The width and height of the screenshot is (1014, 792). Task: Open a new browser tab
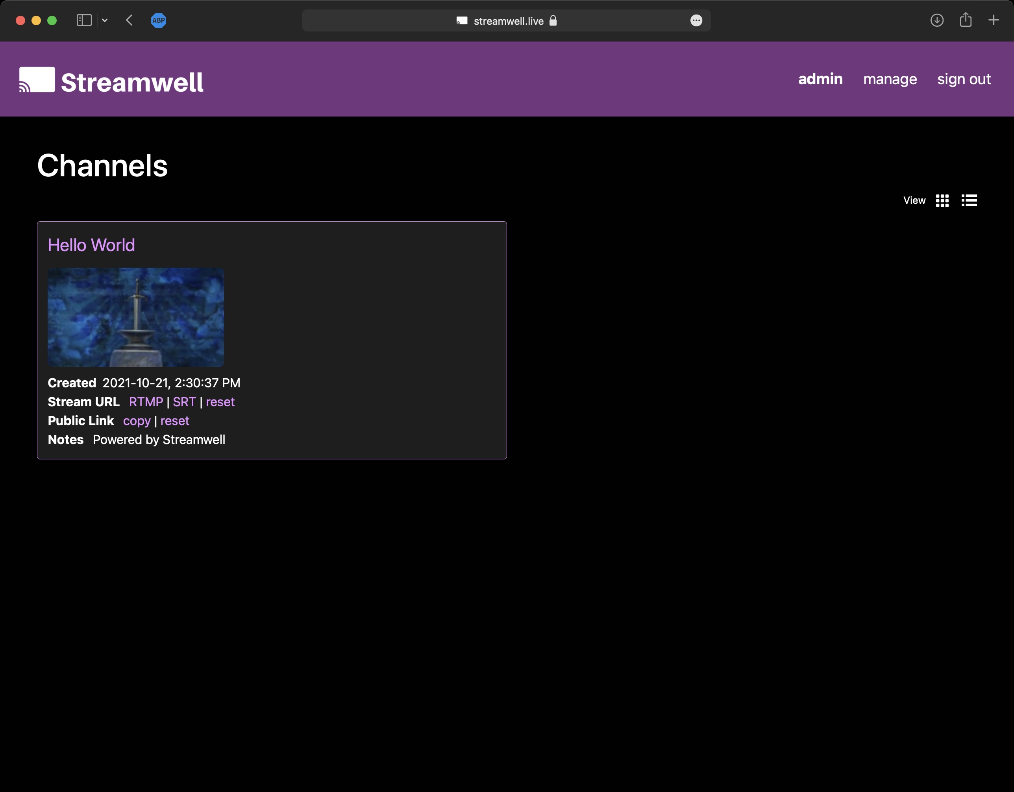click(x=994, y=20)
